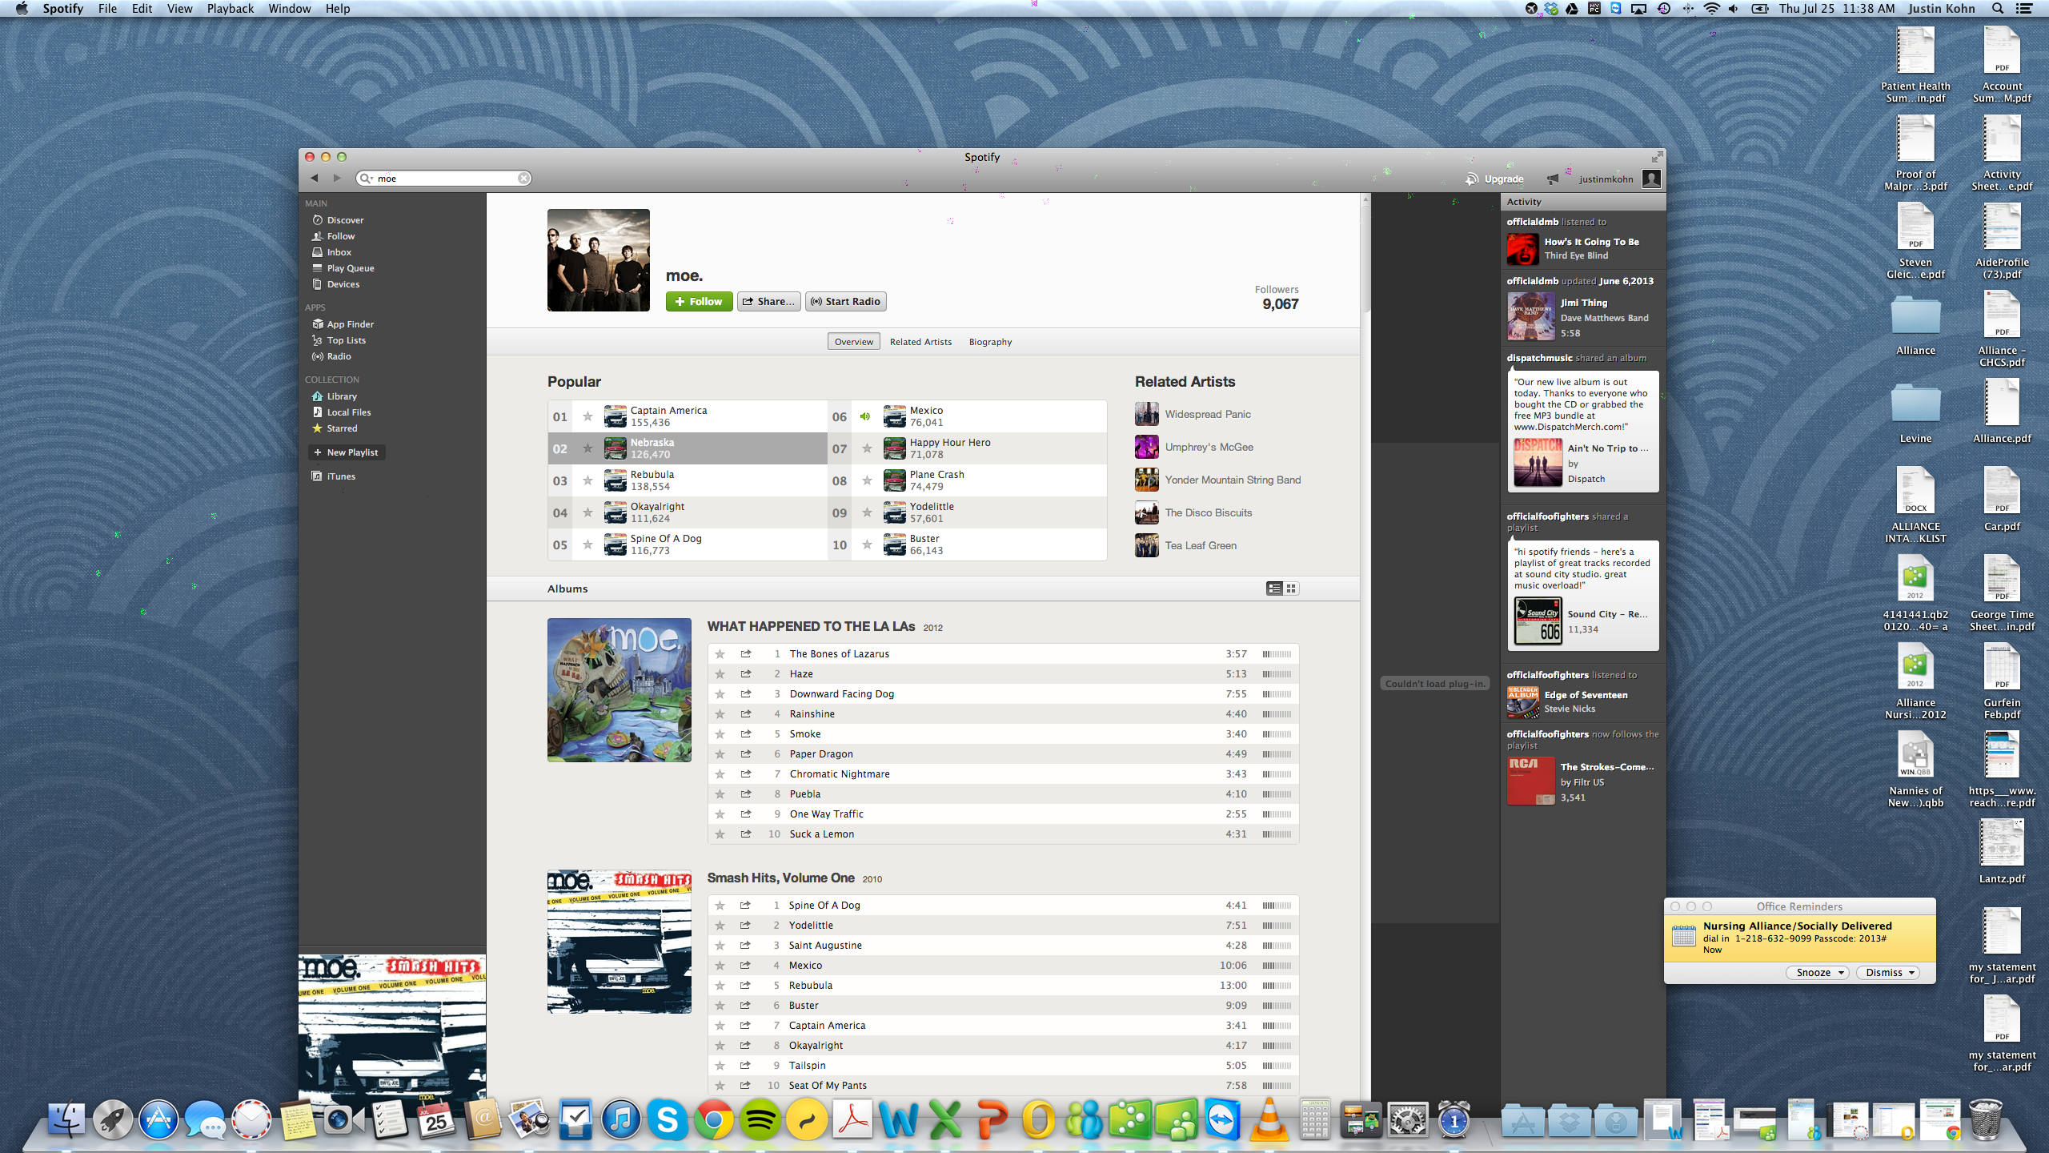Switch albums to grid view
Screen dimensions: 2049x1153
[1291, 589]
